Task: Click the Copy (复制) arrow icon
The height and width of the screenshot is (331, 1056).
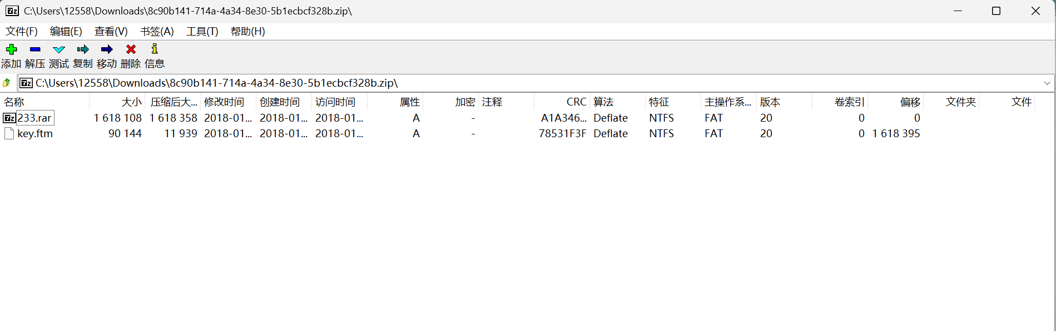Action: tap(83, 49)
